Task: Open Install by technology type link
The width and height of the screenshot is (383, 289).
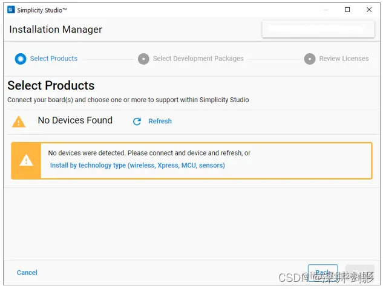Action: coord(137,165)
